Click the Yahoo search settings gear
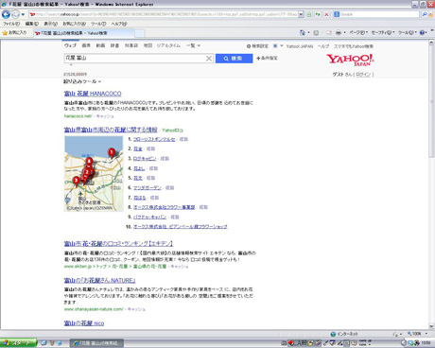Screen dimensions: 435x348 257,46
